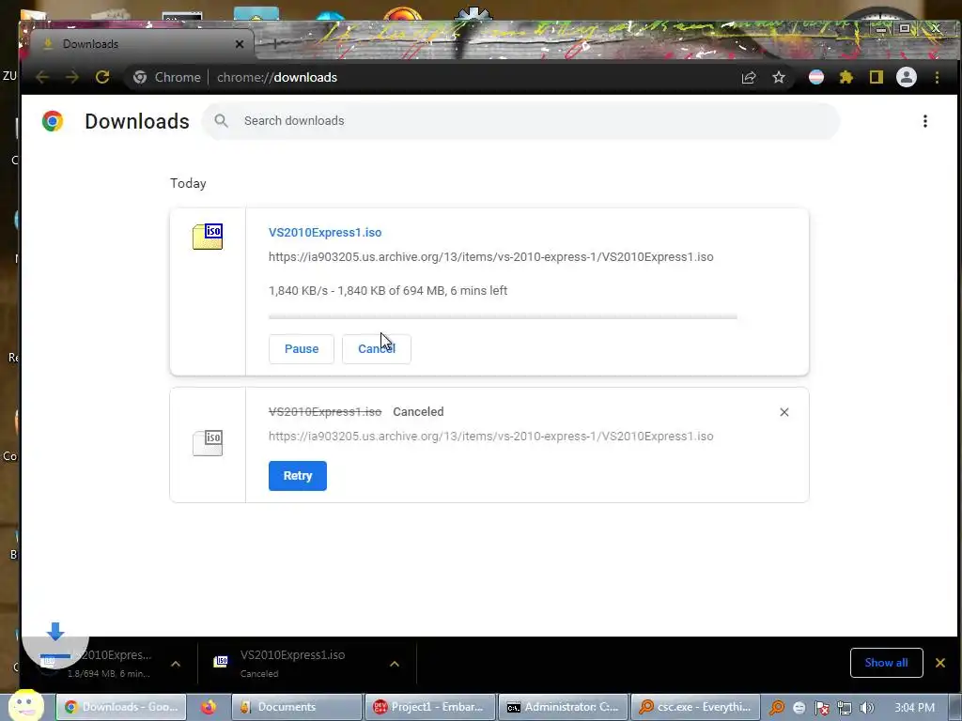Click the striped extension icon in toolbar
Screen dimensions: 962x721
[816, 77]
